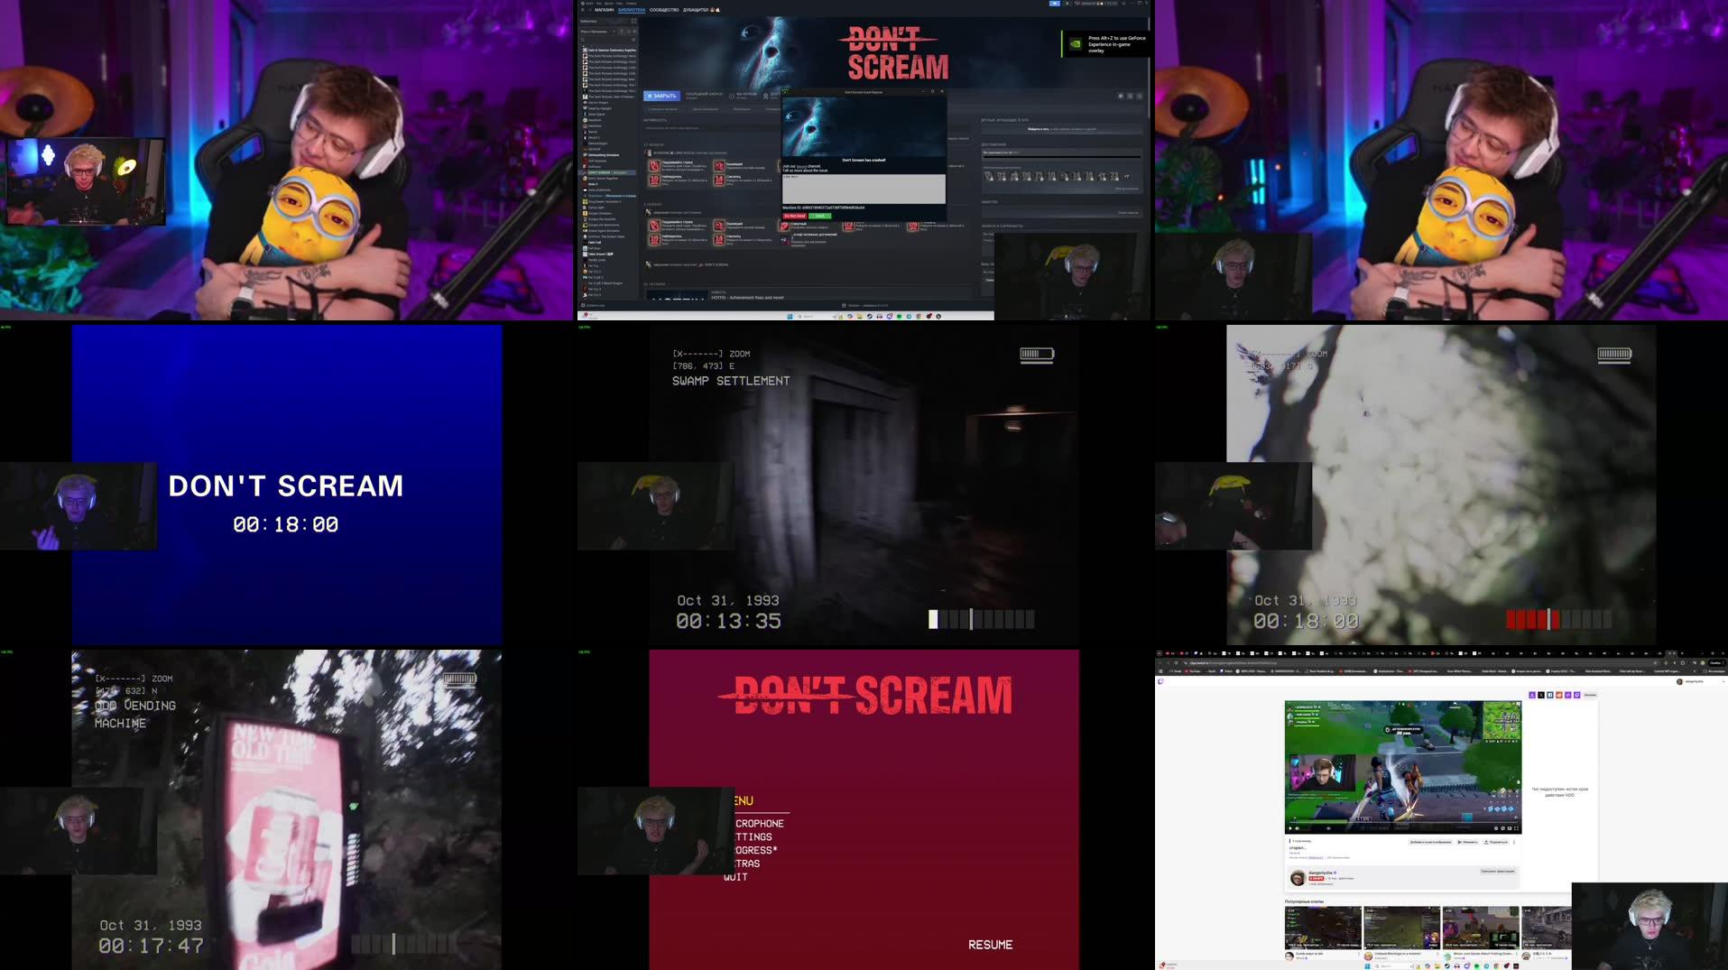This screenshot has height=970, width=1728.
Task: Open the МАГАЗИН tab in Steam
Action: pyautogui.click(x=604, y=10)
